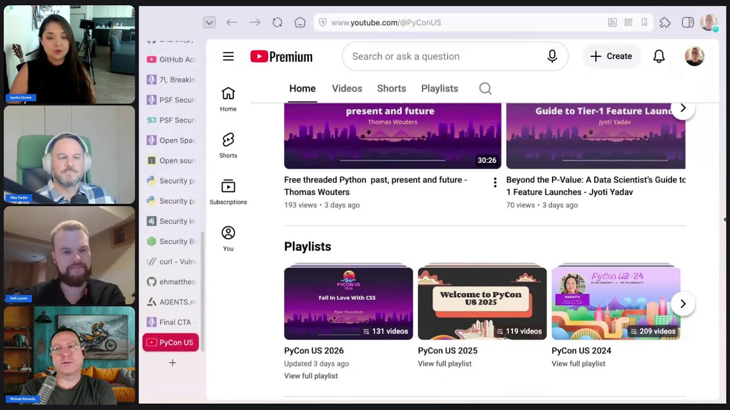Open YouTube notifications bell
The image size is (730, 410).
659,56
